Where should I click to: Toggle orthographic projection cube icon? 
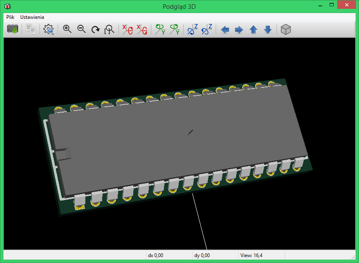tap(286, 29)
